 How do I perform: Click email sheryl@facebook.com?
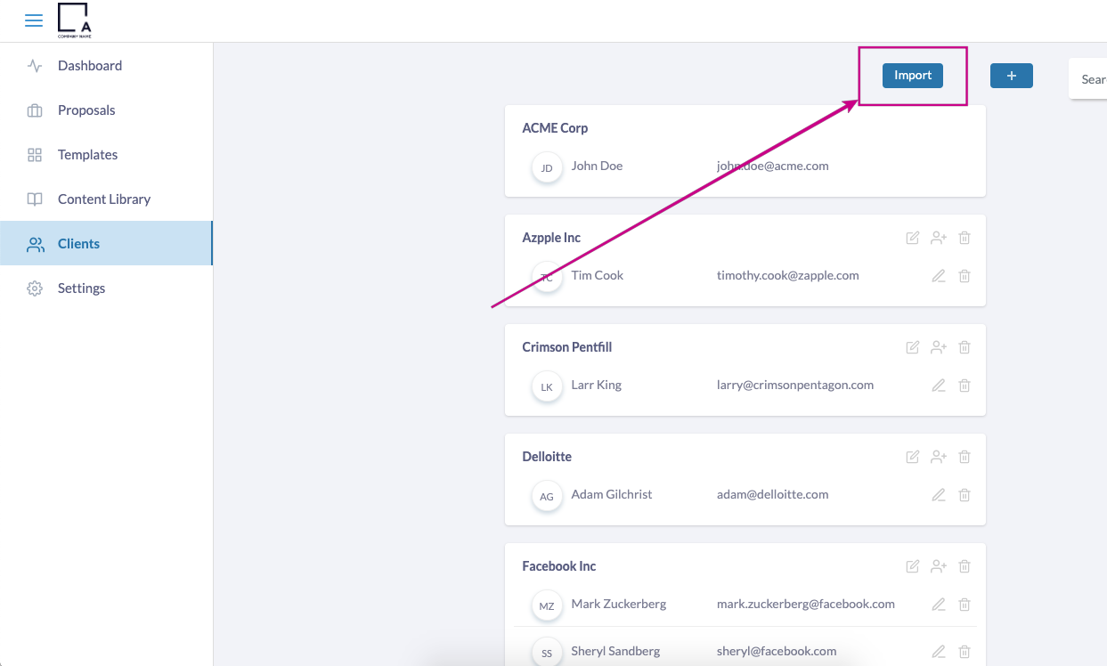point(777,652)
